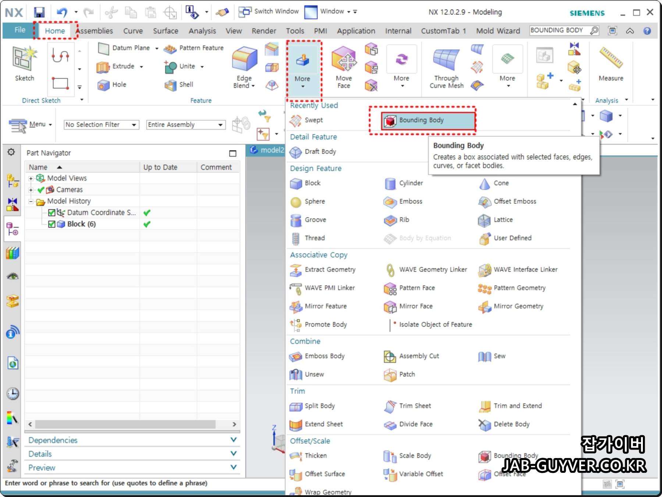This screenshot has width=662, height=497.
Task: Expand the Model Views tree node
Action: (x=31, y=179)
